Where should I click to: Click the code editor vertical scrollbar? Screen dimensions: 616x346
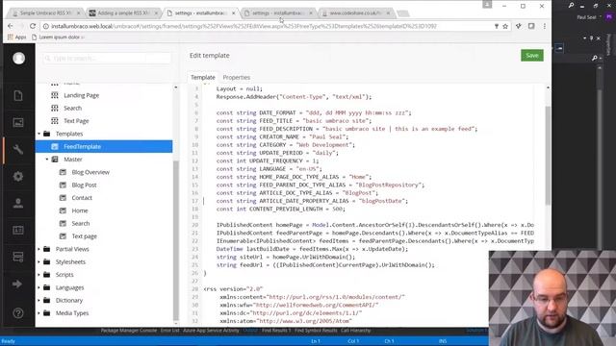pyautogui.click(x=548, y=155)
